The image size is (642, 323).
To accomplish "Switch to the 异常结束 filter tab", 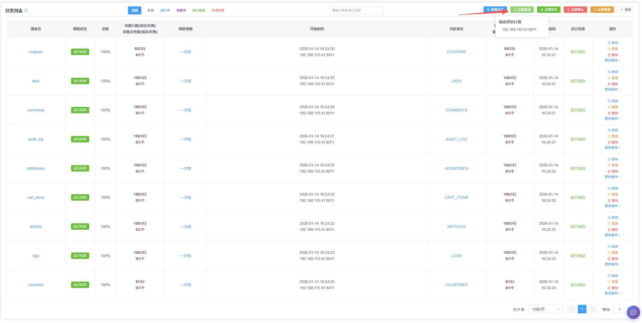I will click(218, 10).
